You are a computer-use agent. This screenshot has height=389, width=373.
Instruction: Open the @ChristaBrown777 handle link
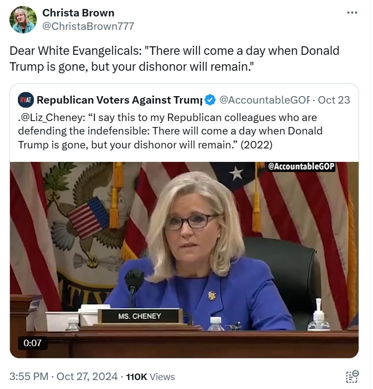pyautogui.click(x=88, y=26)
